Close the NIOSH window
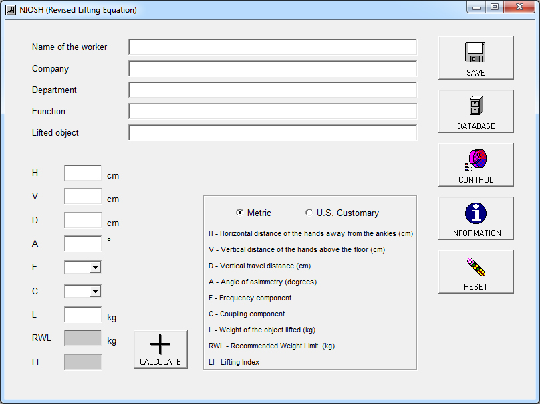 click(x=519, y=7)
